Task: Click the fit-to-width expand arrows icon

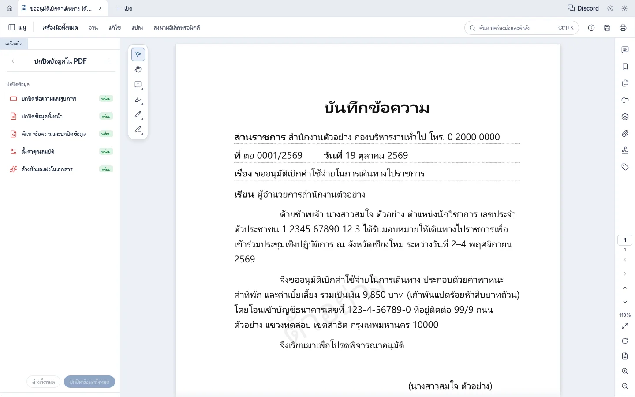Action: coord(625,326)
